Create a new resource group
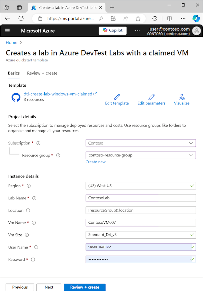Screen dimensions: 203x296 (95, 162)
